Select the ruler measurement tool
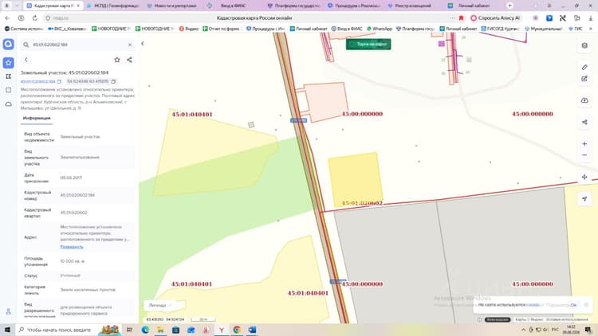This screenshot has height=336, width=598. (x=584, y=67)
